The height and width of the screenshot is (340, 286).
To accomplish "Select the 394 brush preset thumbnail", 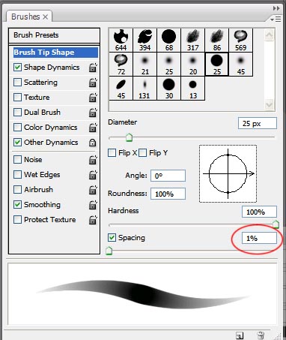I will tap(145, 40).
